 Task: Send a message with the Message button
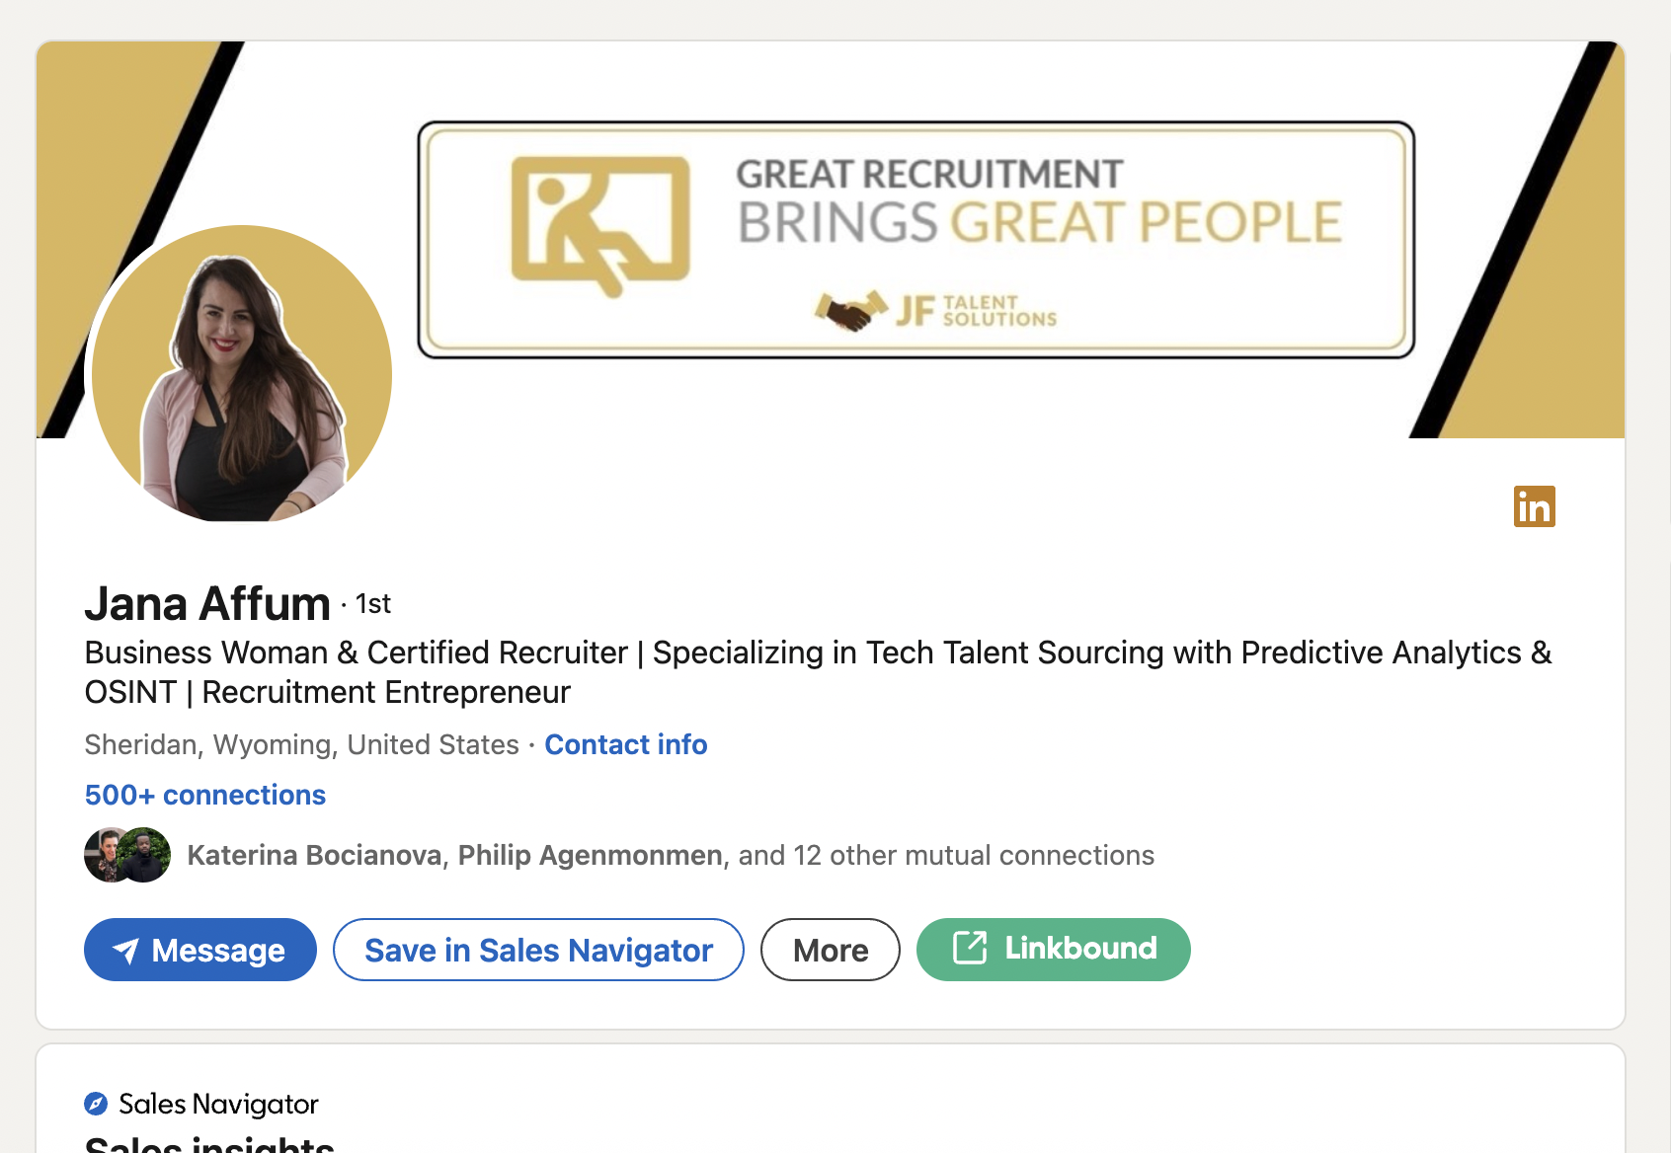[x=200, y=950]
